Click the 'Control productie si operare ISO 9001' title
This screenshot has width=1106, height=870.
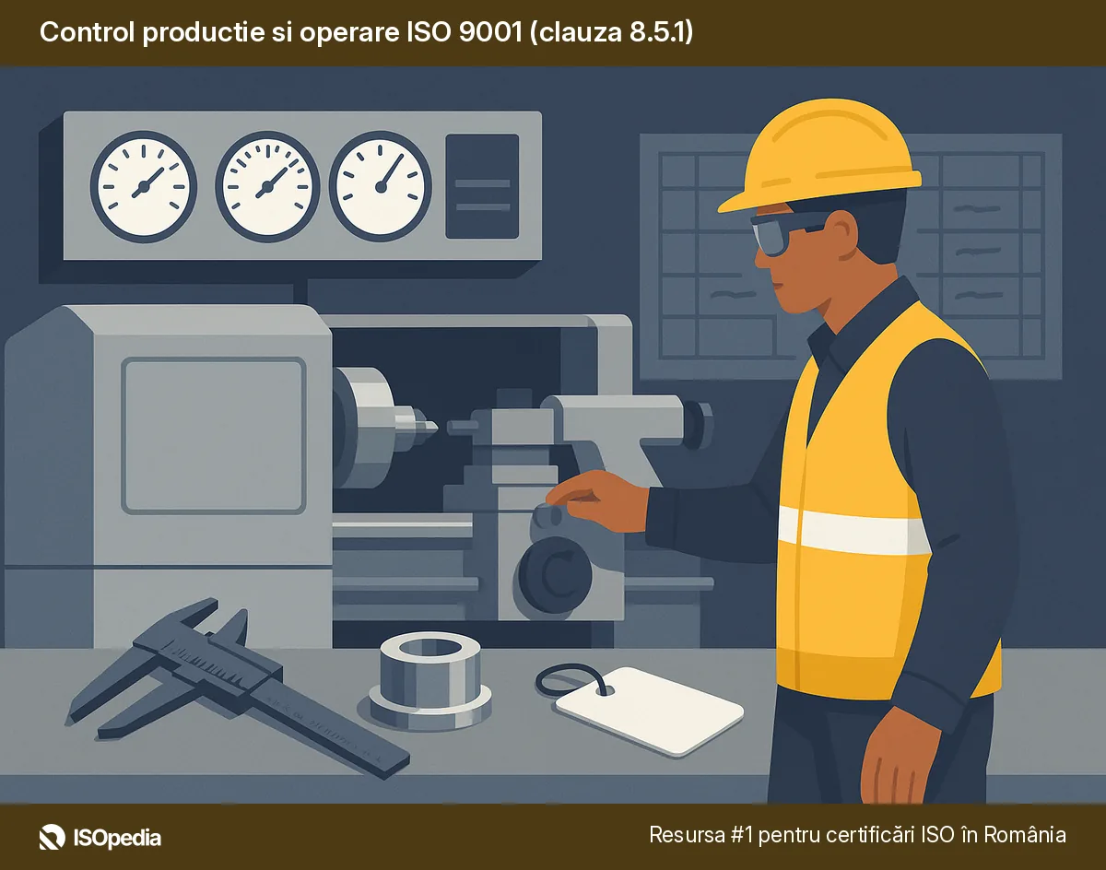(x=369, y=33)
